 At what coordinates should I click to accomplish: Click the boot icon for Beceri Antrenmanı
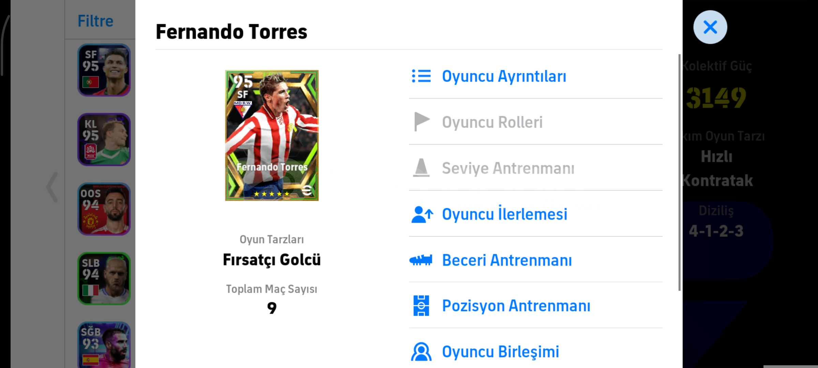point(421,260)
